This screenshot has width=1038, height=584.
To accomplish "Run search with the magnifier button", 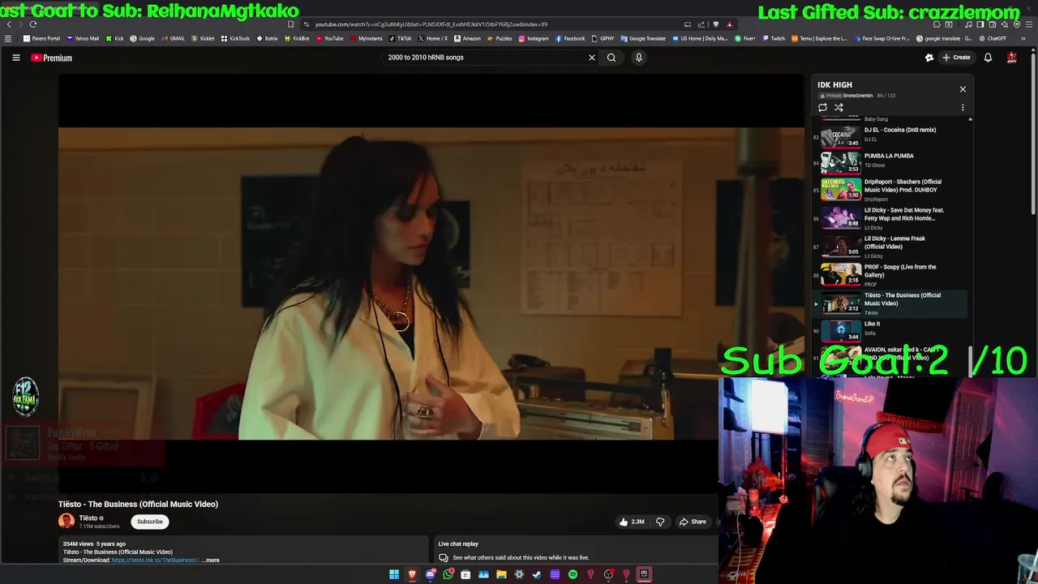I will [x=611, y=58].
